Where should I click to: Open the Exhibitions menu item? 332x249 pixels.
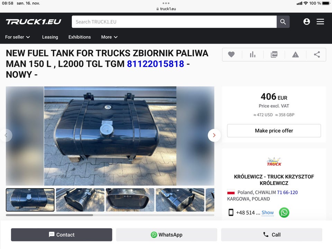click(x=80, y=37)
